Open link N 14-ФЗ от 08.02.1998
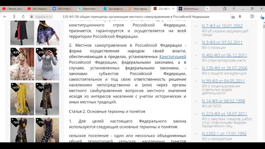Screen dimensions: 265x149 point(223,101)
